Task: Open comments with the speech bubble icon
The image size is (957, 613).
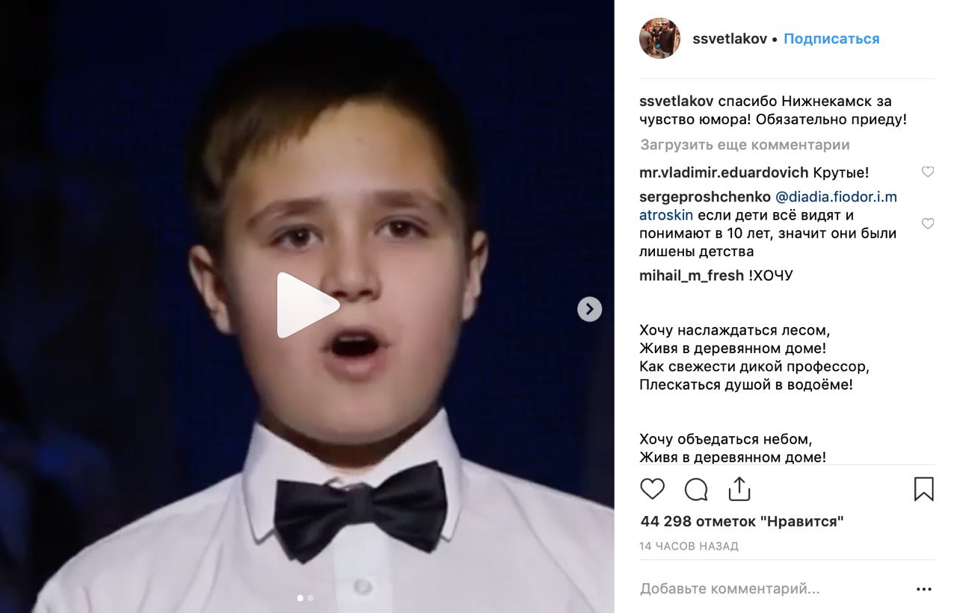Action: click(x=696, y=490)
